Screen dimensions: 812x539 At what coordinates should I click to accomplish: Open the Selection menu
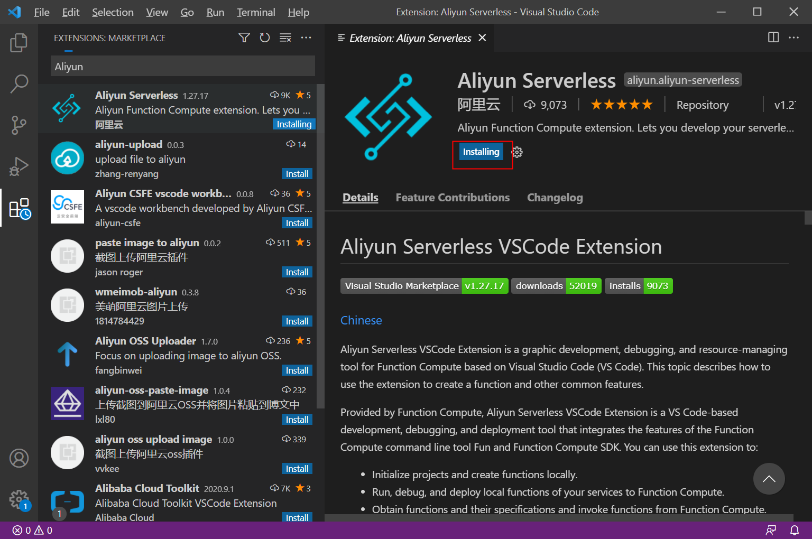[x=113, y=12]
